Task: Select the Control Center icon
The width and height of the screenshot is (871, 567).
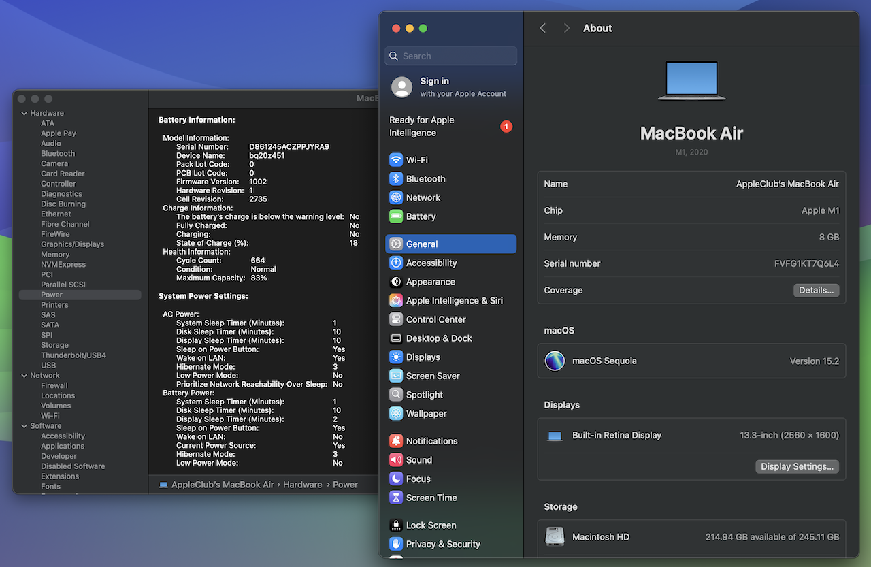Action: [396, 319]
